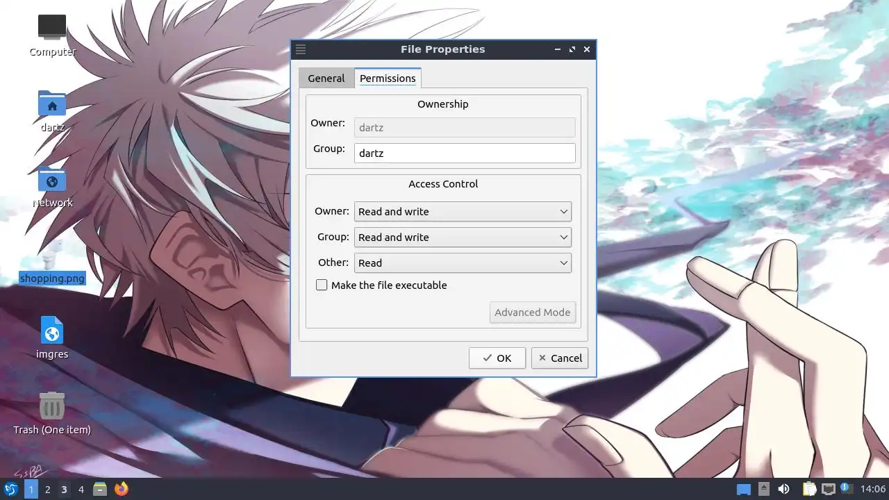Click the show desktop icon in tray

744,490
